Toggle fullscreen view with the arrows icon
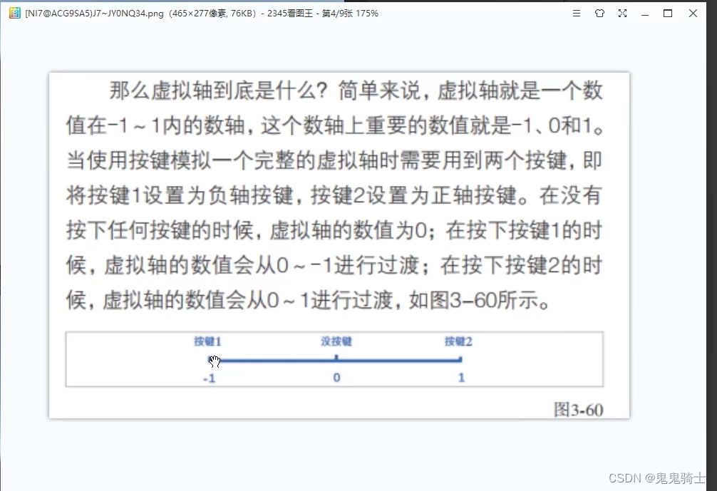Viewport: 717px width, 491px height. pos(622,14)
